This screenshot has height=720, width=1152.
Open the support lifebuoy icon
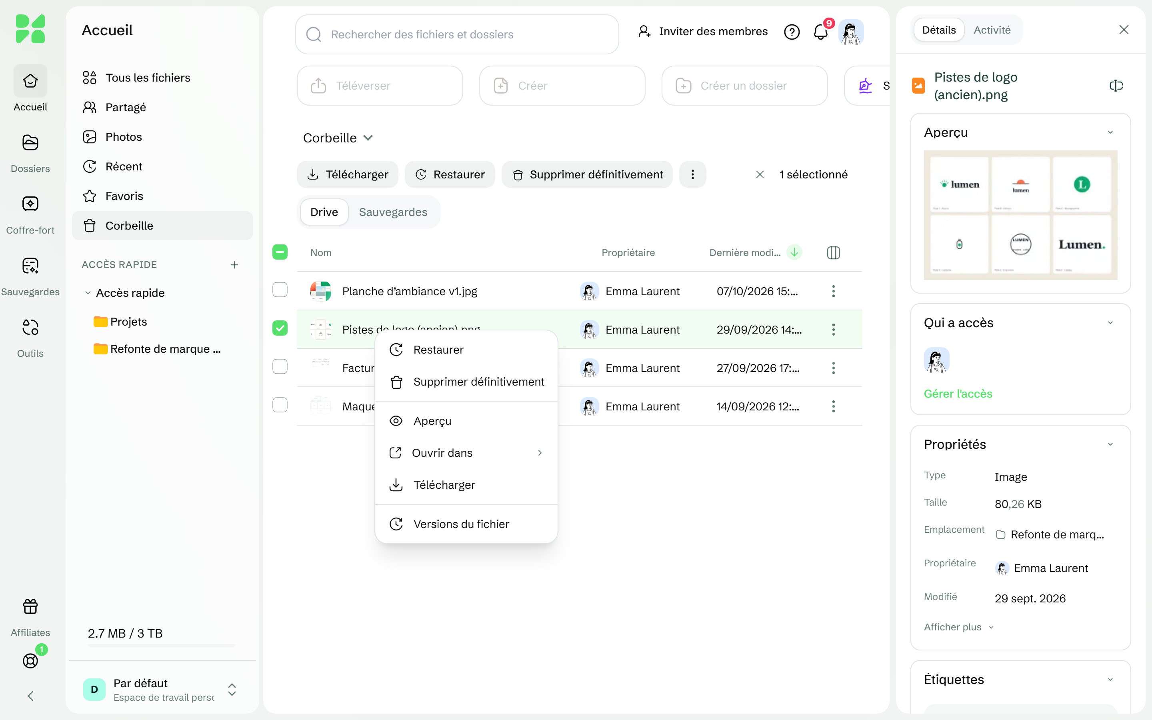(x=30, y=660)
